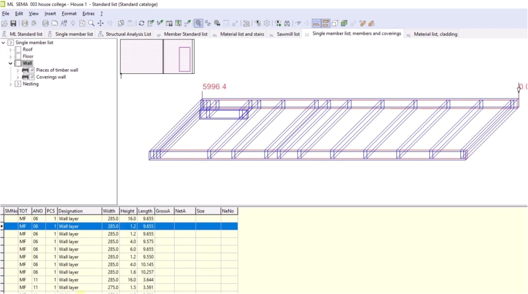Open the Extras menu
Viewport: 528px width, 294px height.
point(88,13)
